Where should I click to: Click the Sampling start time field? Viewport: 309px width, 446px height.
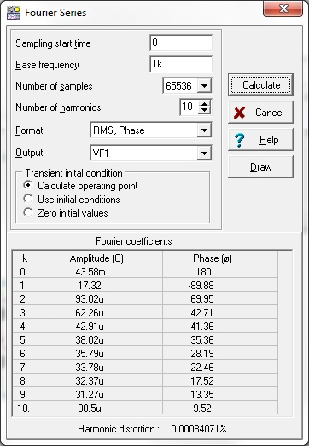coord(181,43)
